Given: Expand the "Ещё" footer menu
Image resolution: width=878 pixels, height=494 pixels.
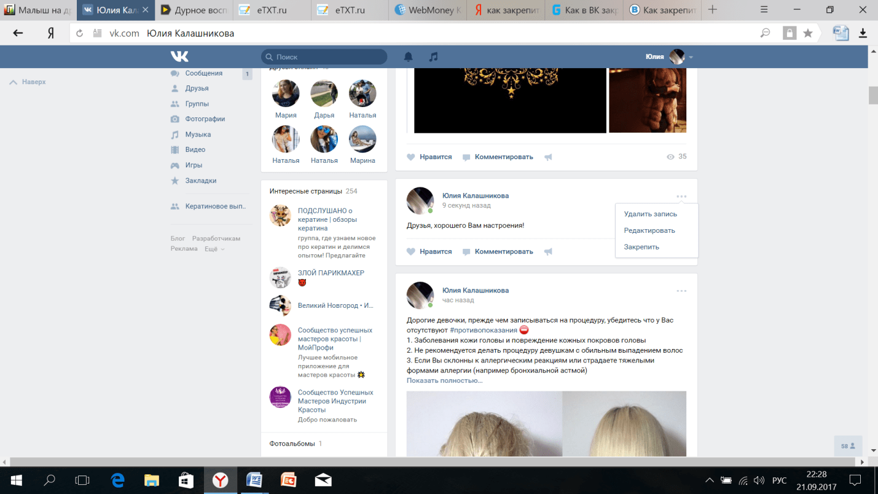Looking at the screenshot, I should coord(214,249).
